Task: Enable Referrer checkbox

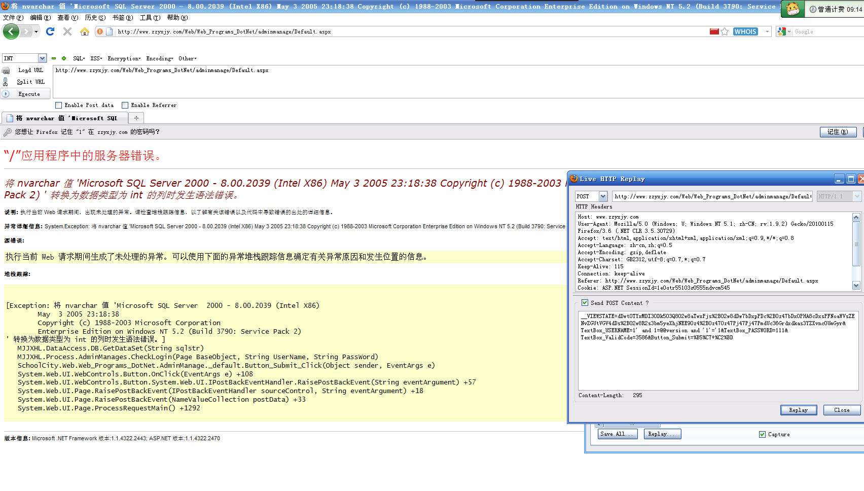Action: click(125, 106)
